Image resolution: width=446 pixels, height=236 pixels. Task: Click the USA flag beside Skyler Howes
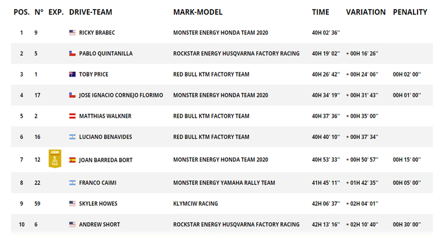point(72,204)
